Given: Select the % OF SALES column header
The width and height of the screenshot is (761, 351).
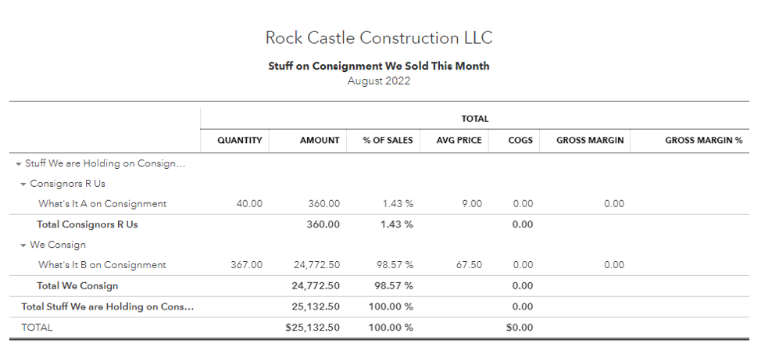Looking at the screenshot, I should (x=388, y=141).
